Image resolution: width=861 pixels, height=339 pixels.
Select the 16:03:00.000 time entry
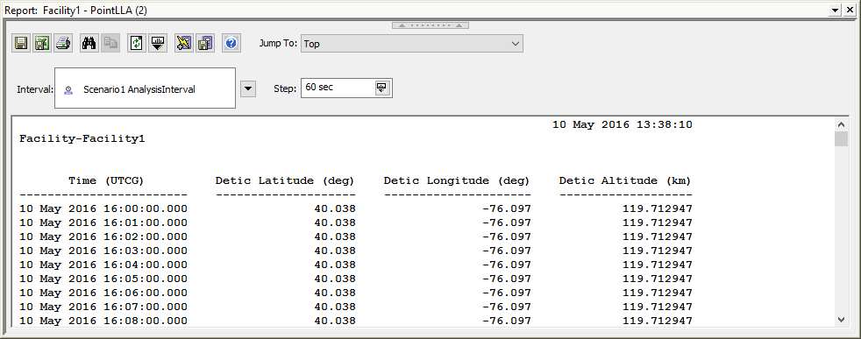103,251
